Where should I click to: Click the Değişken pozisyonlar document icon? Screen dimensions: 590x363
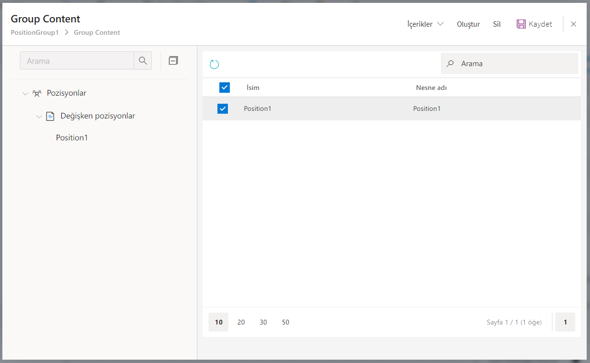[50, 116]
